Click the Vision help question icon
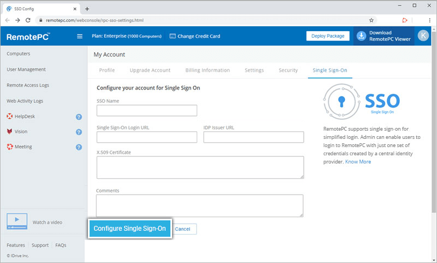The width and height of the screenshot is (437, 263). pos(79,132)
